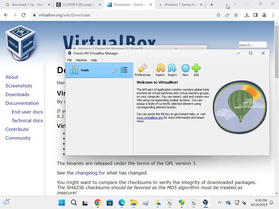Open the File menu in VirtualBox Manager
The width and height of the screenshot is (279, 209).
point(69,60)
